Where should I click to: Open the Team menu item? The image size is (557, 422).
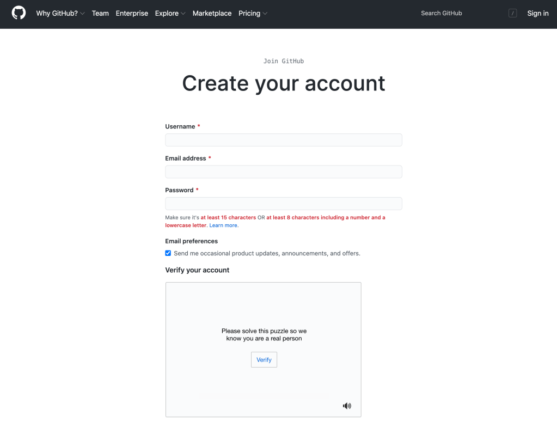pos(100,14)
